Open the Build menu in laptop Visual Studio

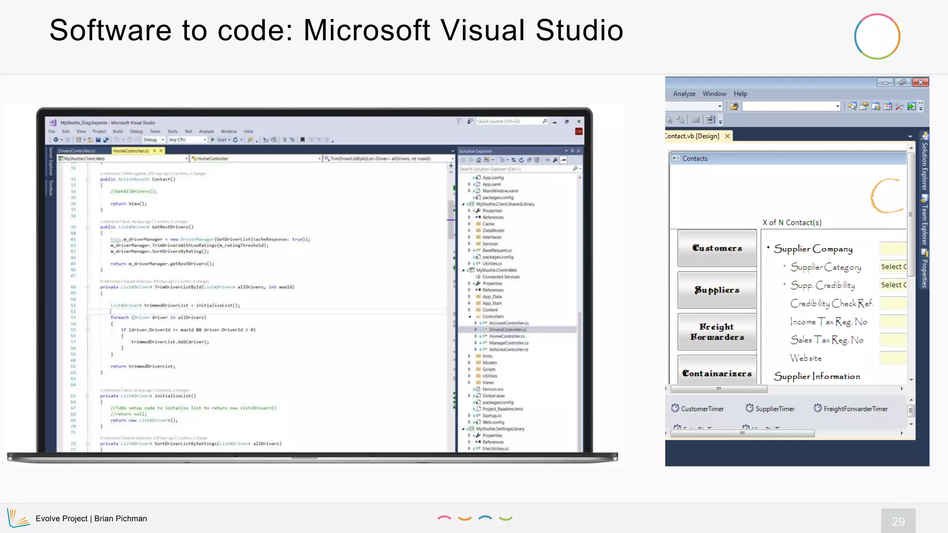click(x=118, y=131)
